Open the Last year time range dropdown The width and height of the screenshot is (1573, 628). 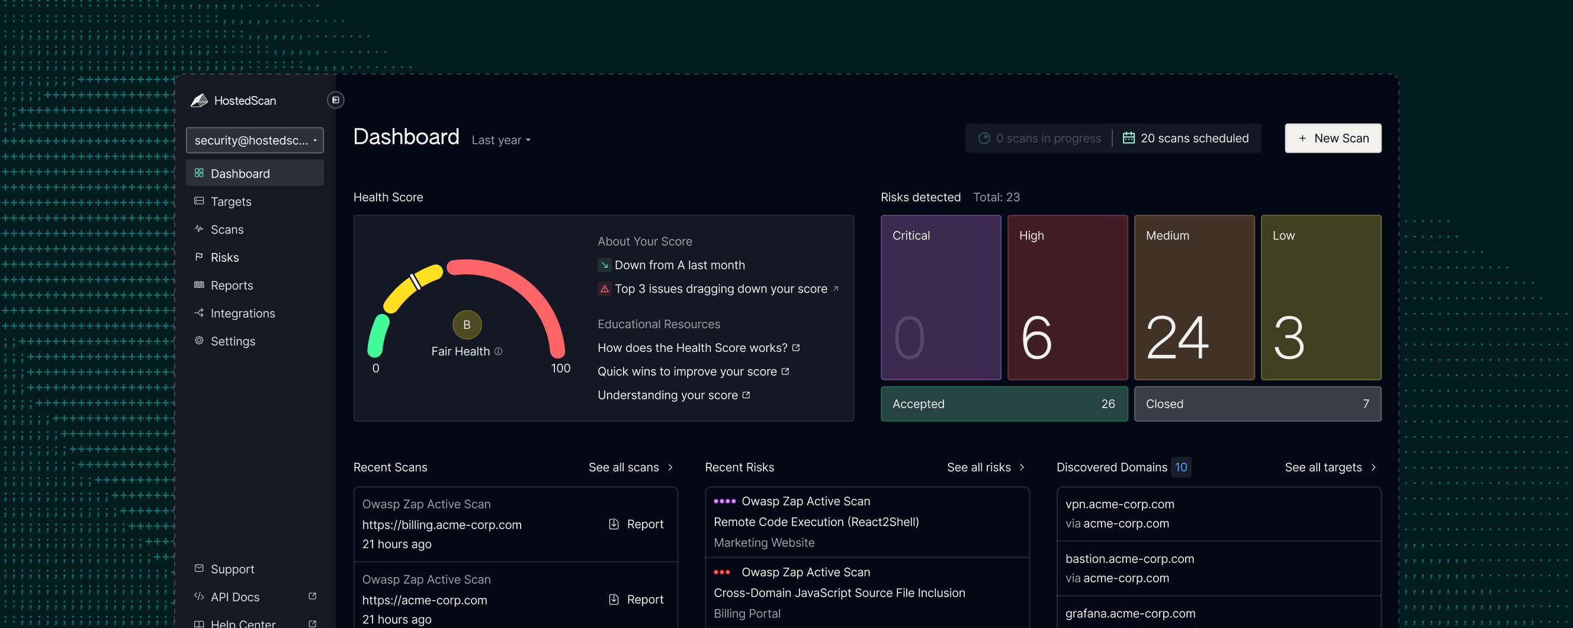500,139
